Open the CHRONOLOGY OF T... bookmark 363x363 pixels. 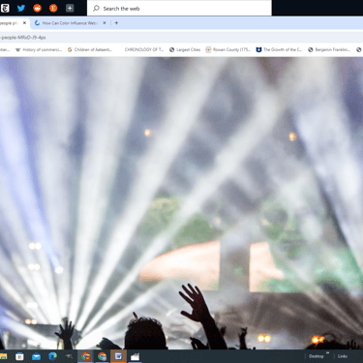[x=144, y=49]
